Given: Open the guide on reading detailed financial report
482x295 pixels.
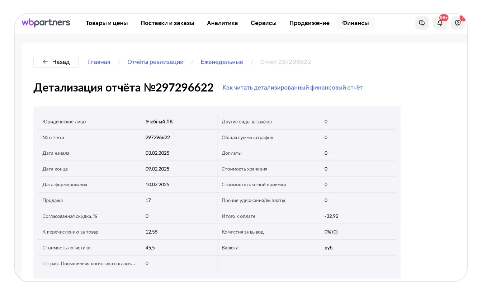Looking at the screenshot, I should (x=292, y=88).
